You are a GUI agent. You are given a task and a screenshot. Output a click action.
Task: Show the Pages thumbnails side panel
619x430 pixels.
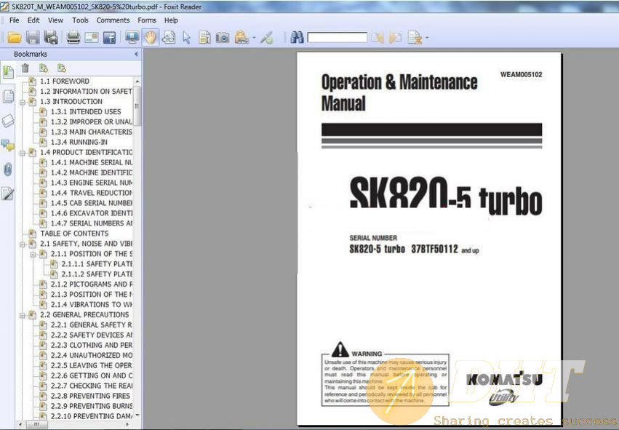click(8, 96)
